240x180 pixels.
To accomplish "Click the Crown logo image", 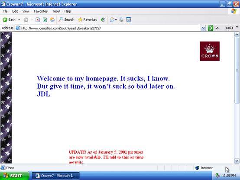I will tap(210, 51).
